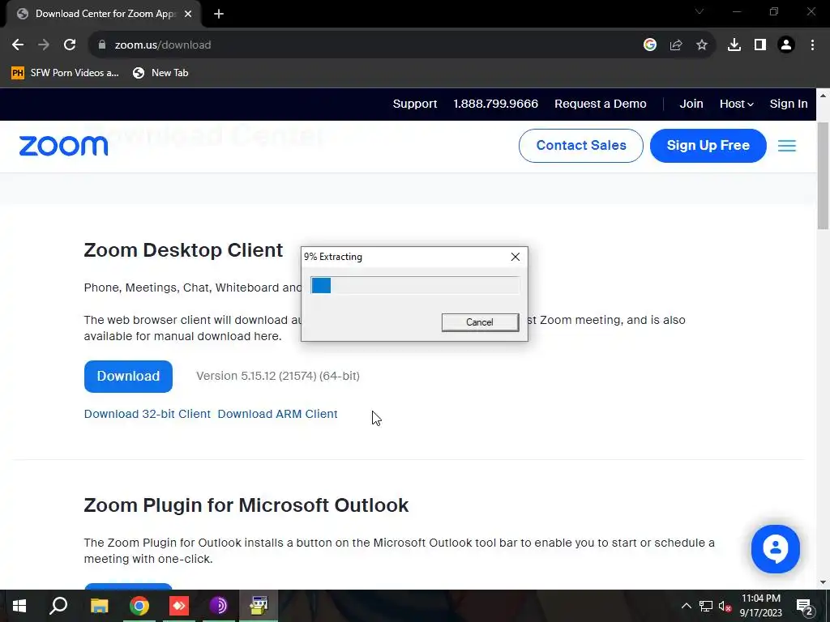Click the muted volume icon
The width and height of the screenshot is (830, 622).
click(725, 606)
